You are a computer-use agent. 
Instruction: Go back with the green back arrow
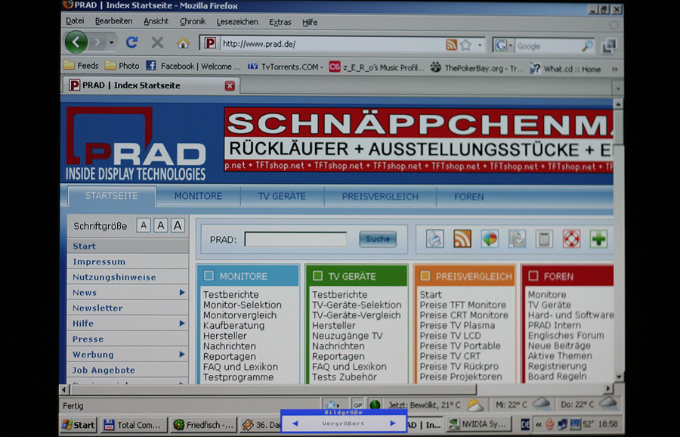coord(76,42)
